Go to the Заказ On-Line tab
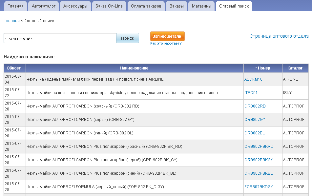 tap(109, 6)
